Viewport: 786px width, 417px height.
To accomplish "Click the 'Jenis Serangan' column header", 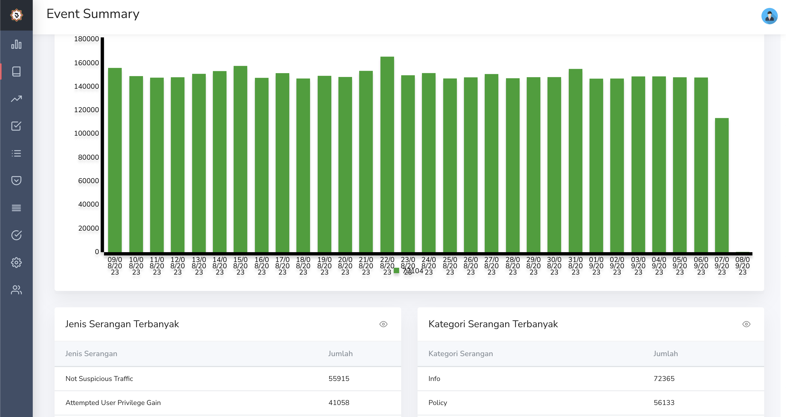I will pos(91,354).
